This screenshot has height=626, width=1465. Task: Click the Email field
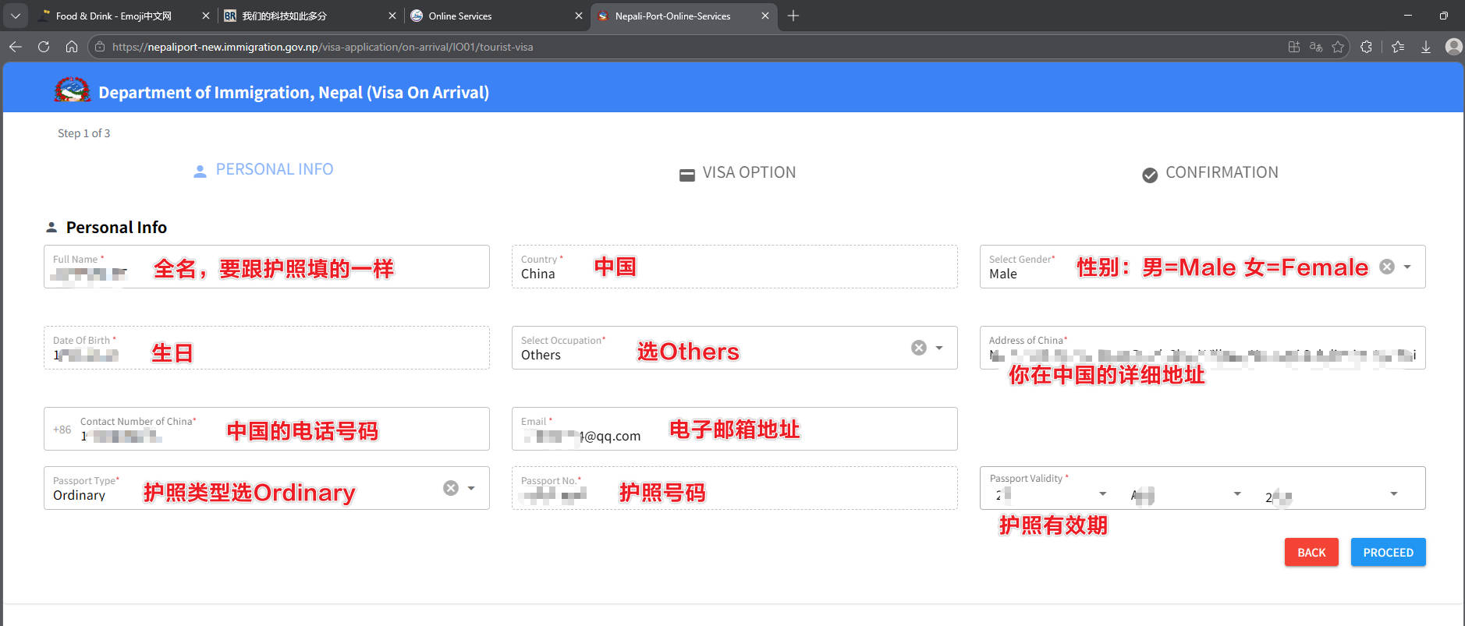(x=735, y=429)
